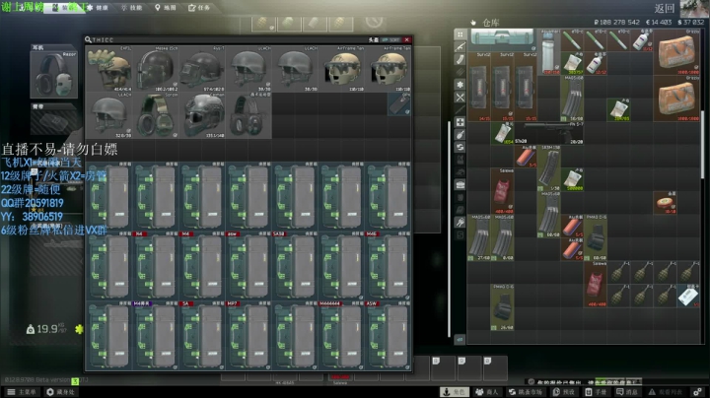Click collapse arrow below stash filter sidebar
The image size is (710, 398).
pos(460,339)
